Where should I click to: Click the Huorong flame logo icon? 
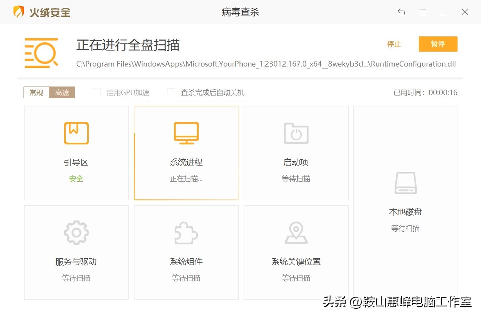coord(18,12)
